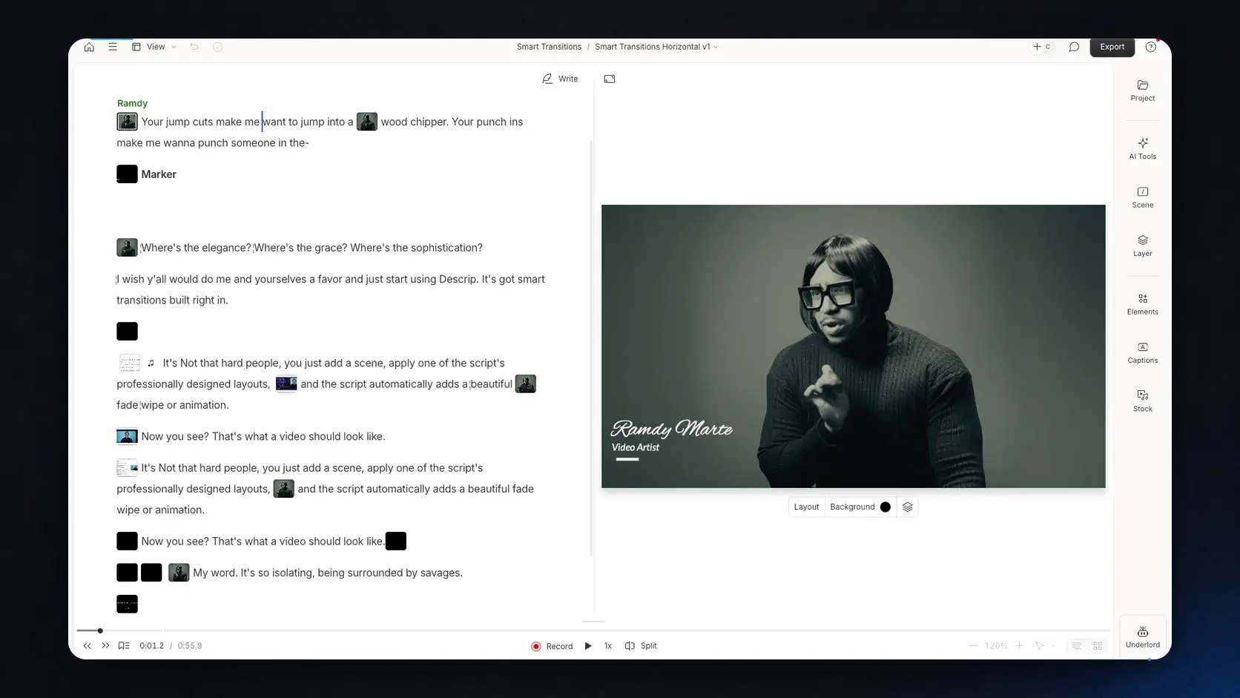The image size is (1240, 698).
Task: Switch to the grid view icon
Action: pos(1098,646)
